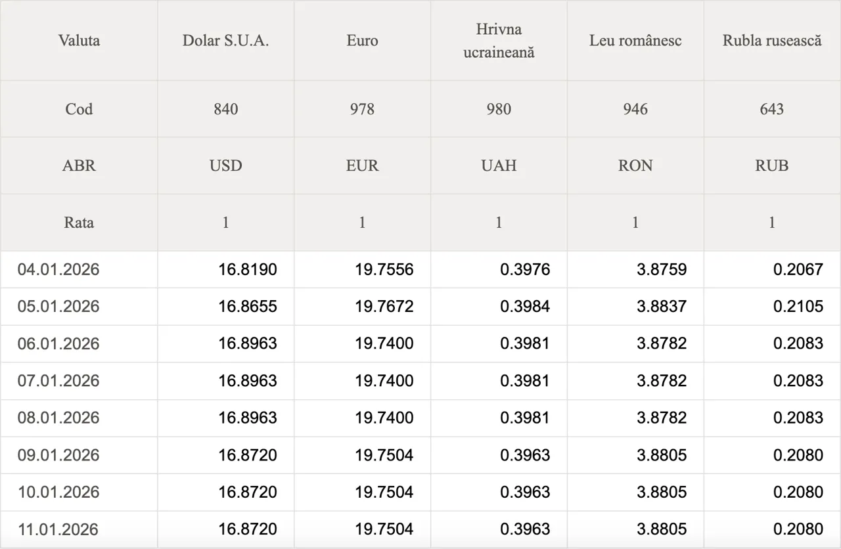Select the Rubla rusească header
This screenshot has height=549, width=841.
[772, 41]
